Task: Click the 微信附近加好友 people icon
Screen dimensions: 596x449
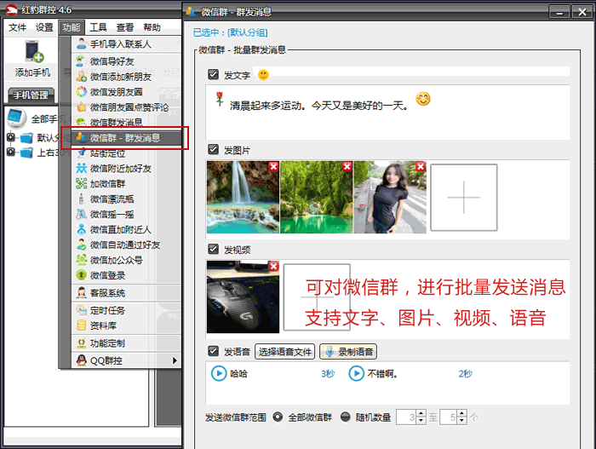Action: click(82, 168)
